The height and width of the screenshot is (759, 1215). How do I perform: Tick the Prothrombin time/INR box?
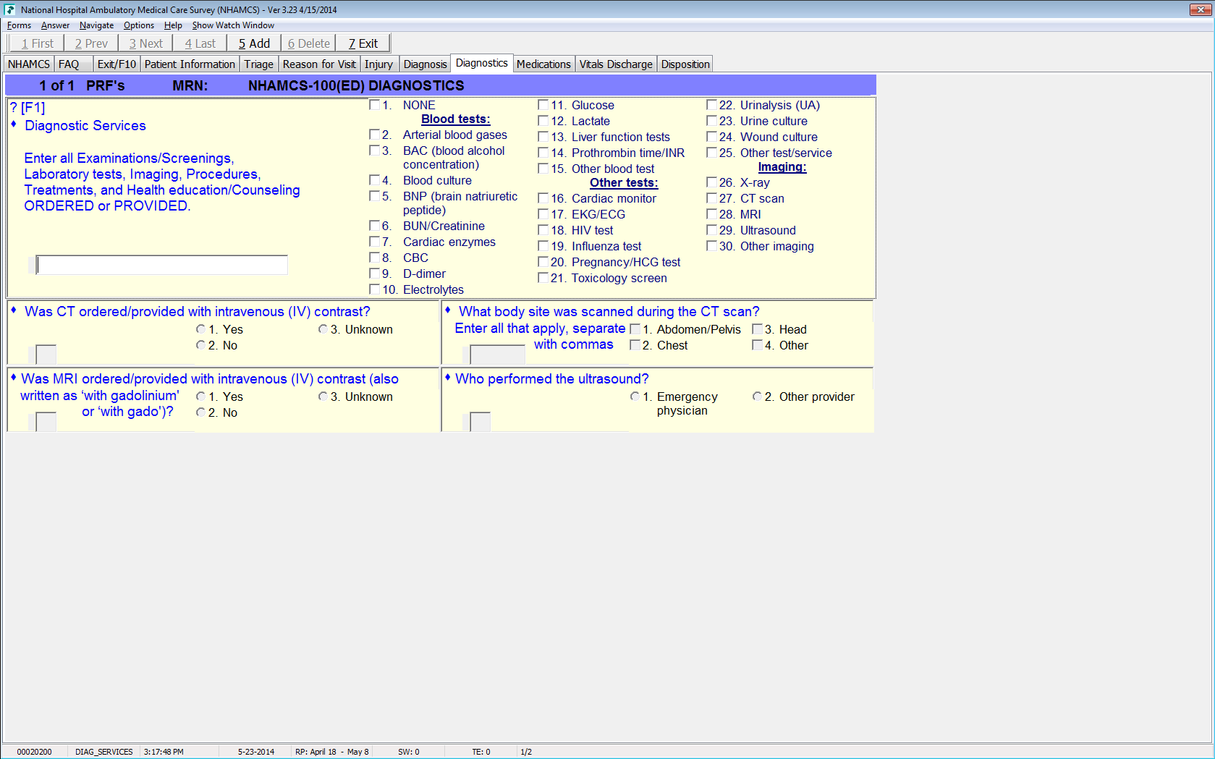(543, 153)
